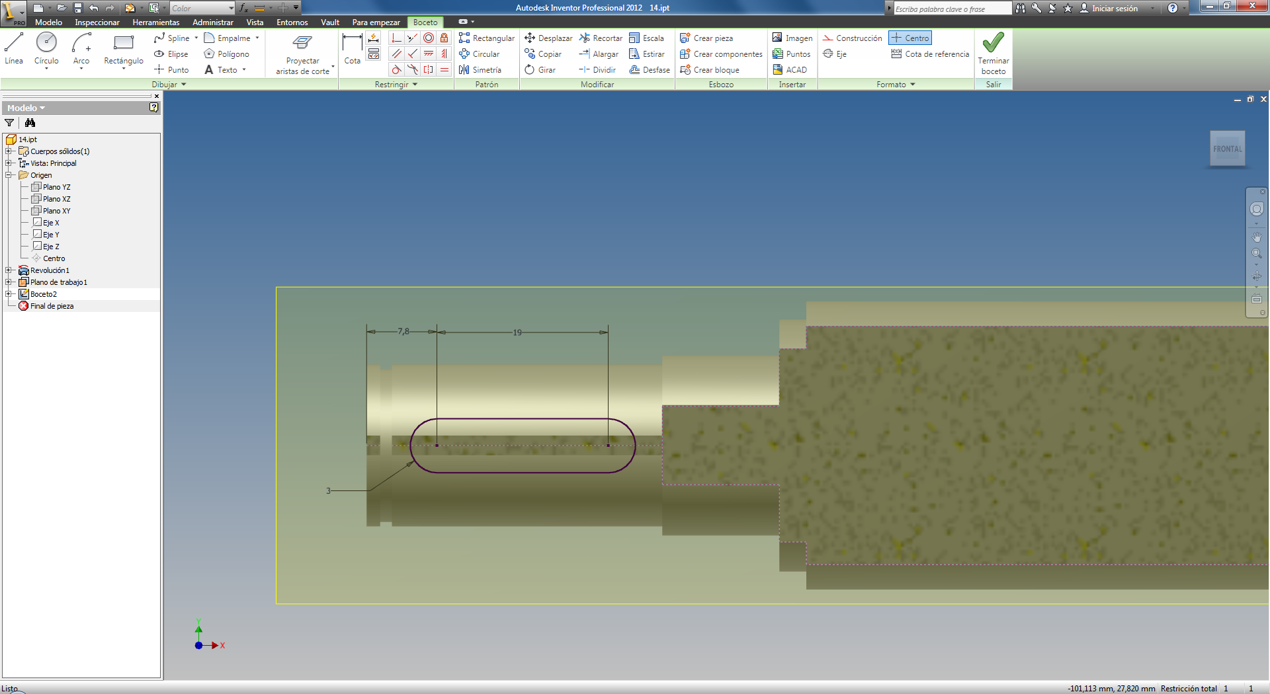Place a Punto sketch point
This screenshot has width=1270, height=694.
click(171, 70)
